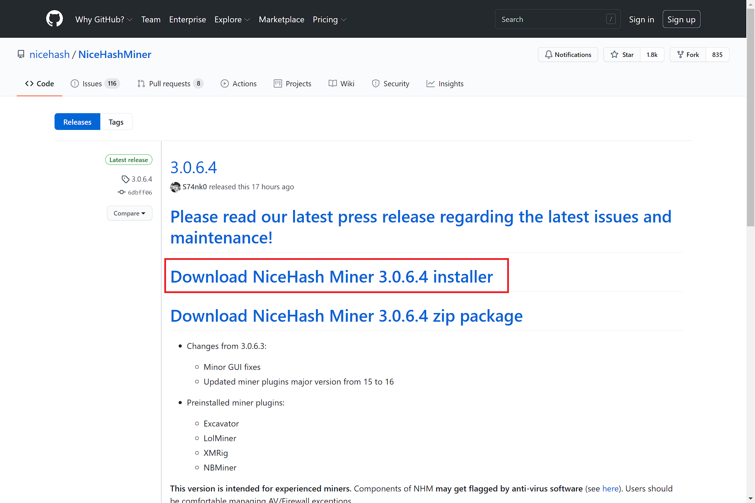755x503 pixels.
Task: Switch to the Tags view
Action: (116, 122)
